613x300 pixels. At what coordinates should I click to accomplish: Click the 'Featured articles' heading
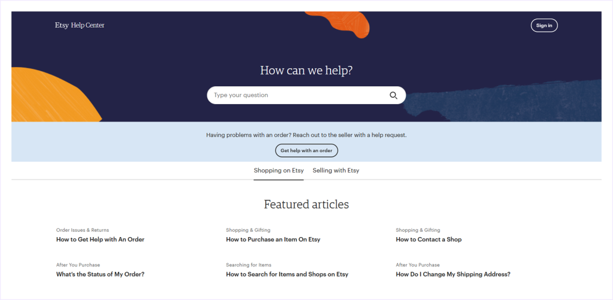306,204
